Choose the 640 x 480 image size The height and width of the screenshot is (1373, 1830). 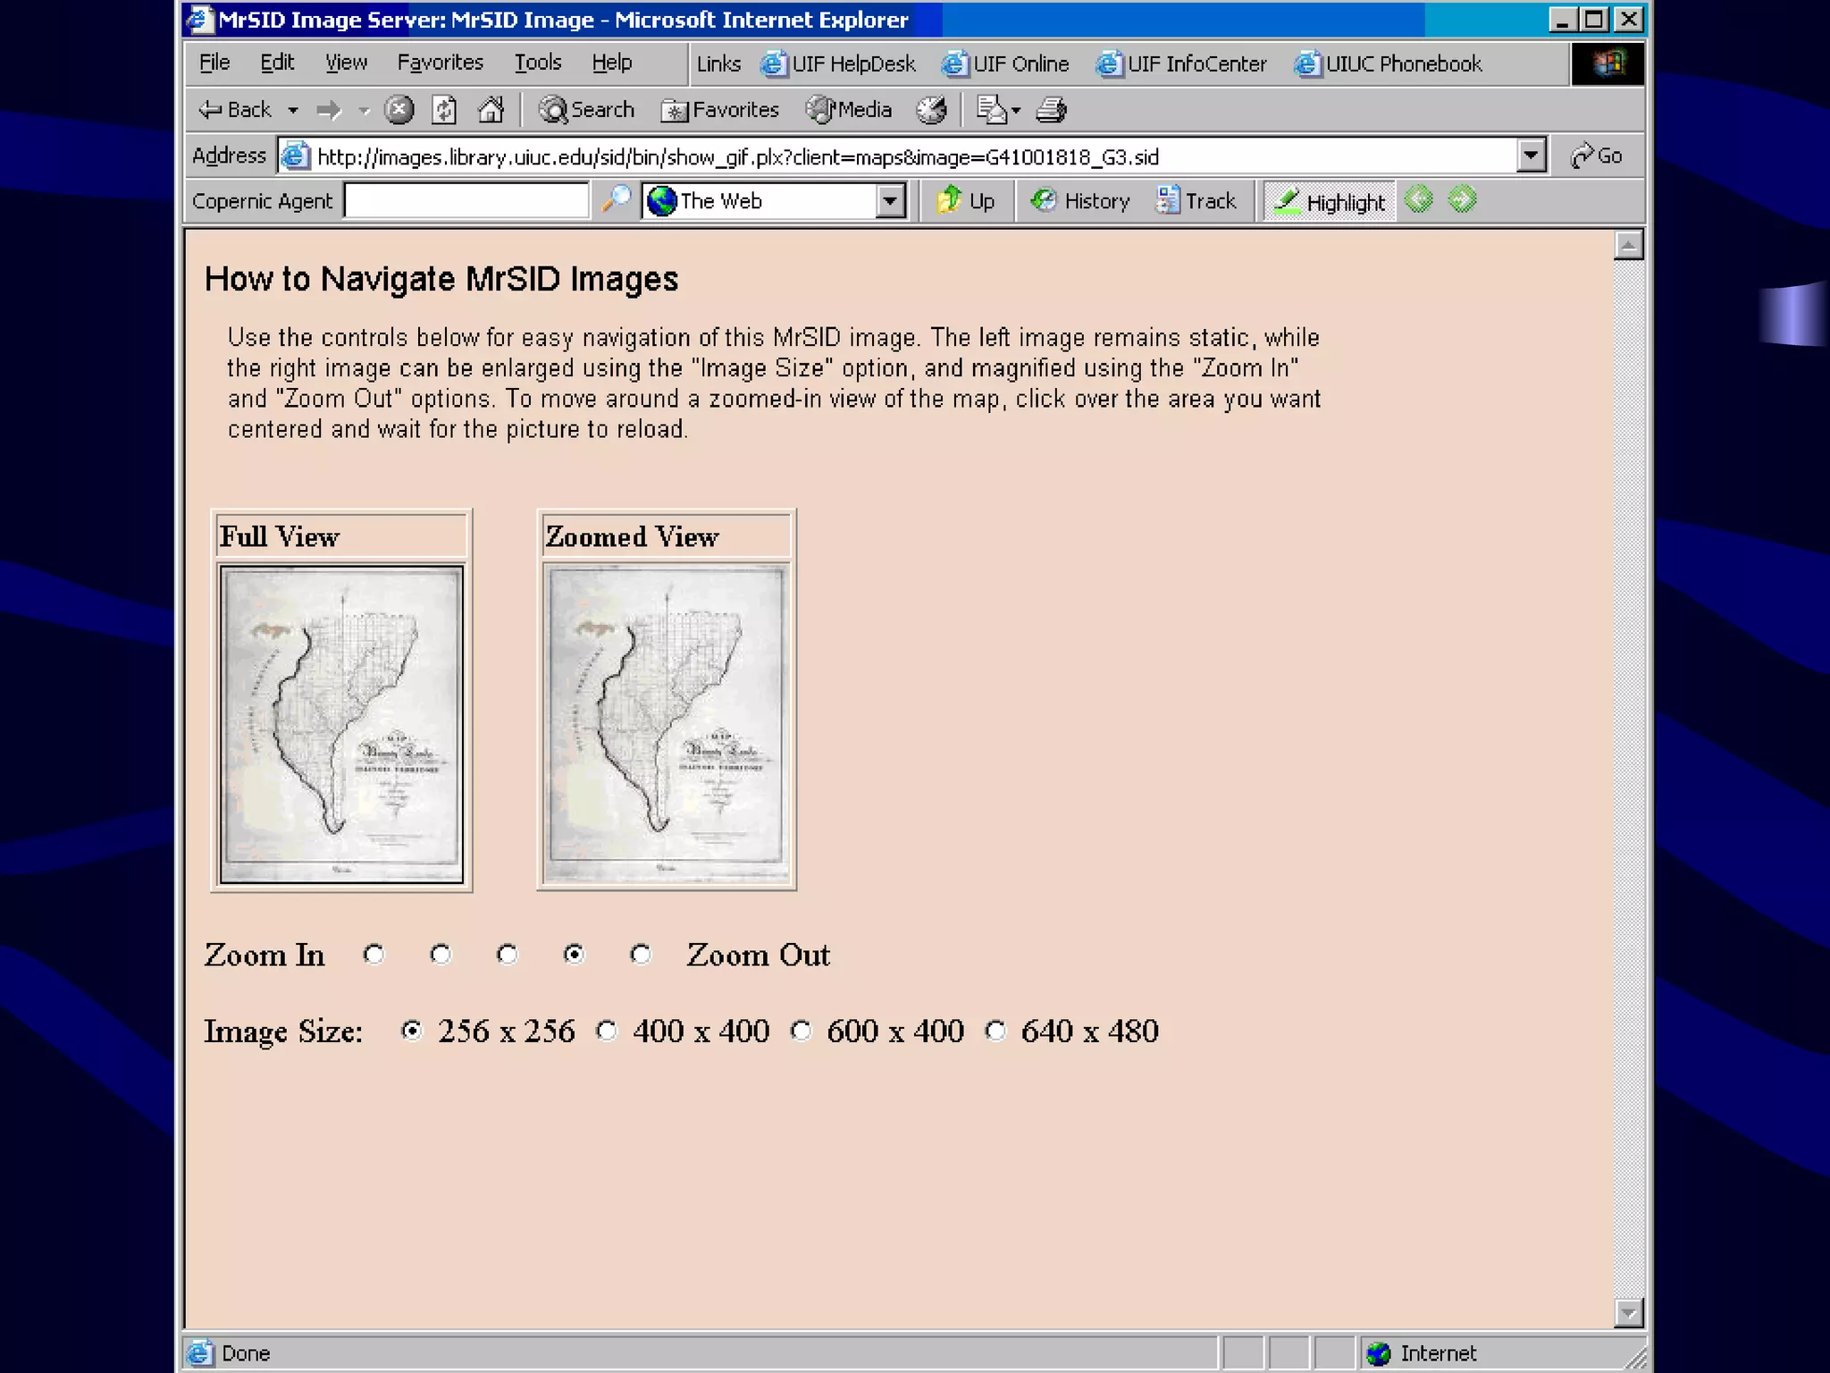pos(995,1031)
